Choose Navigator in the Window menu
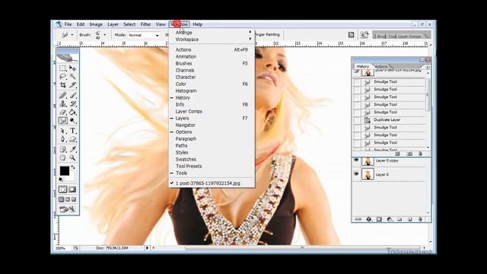Screen dimensions: 487x274 click(x=212, y=125)
